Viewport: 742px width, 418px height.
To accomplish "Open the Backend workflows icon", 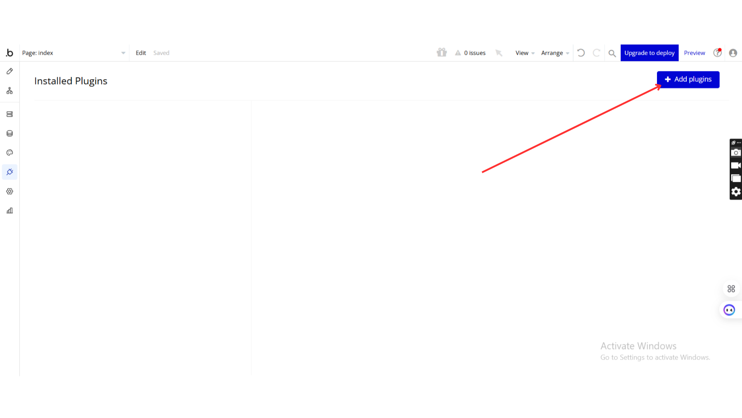I will point(10,114).
